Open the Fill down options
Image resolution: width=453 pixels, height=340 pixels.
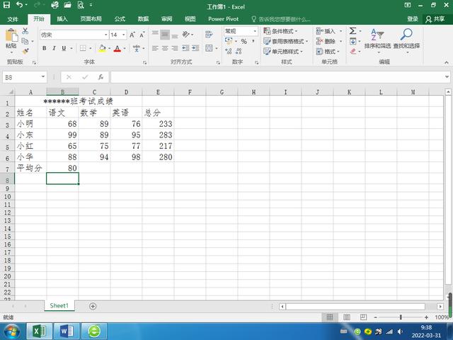point(353,41)
